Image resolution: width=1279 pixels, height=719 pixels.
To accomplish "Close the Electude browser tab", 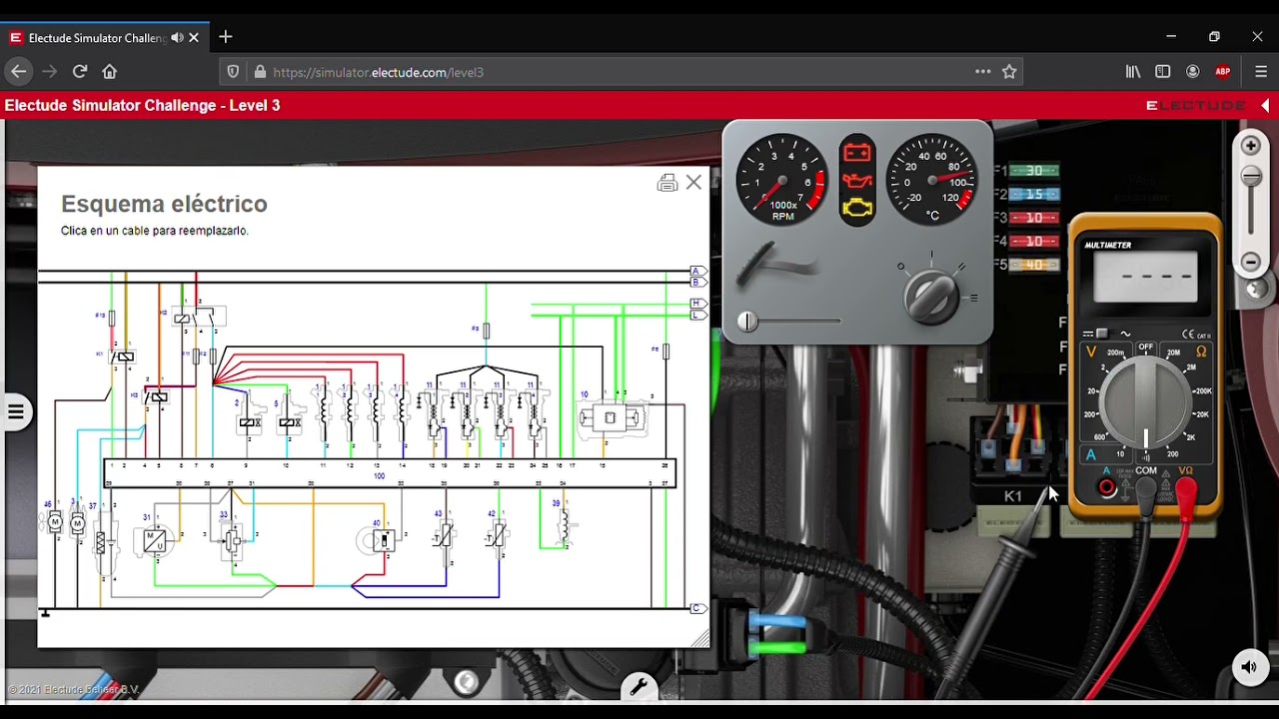I will (194, 38).
